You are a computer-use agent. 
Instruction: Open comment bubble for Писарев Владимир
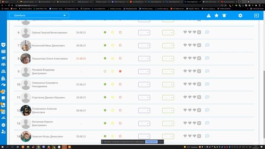coord(207,71)
